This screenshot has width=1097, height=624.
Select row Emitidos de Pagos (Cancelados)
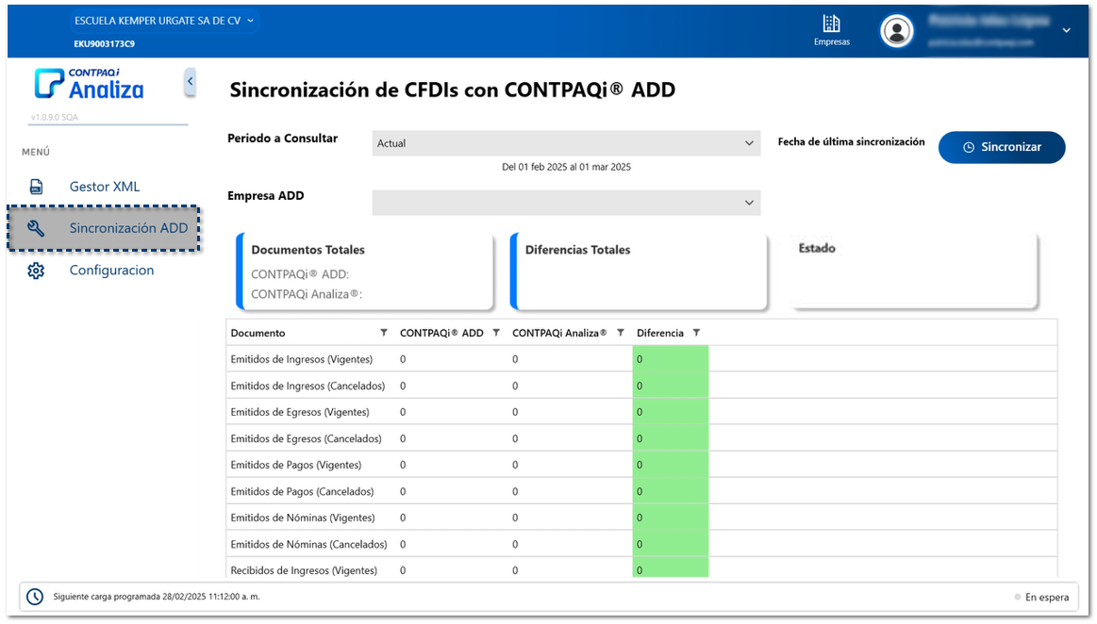coord(641,491)
